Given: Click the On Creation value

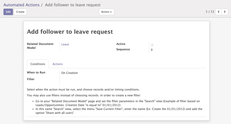Looking at the screenshot, I should tap(70, 73).
